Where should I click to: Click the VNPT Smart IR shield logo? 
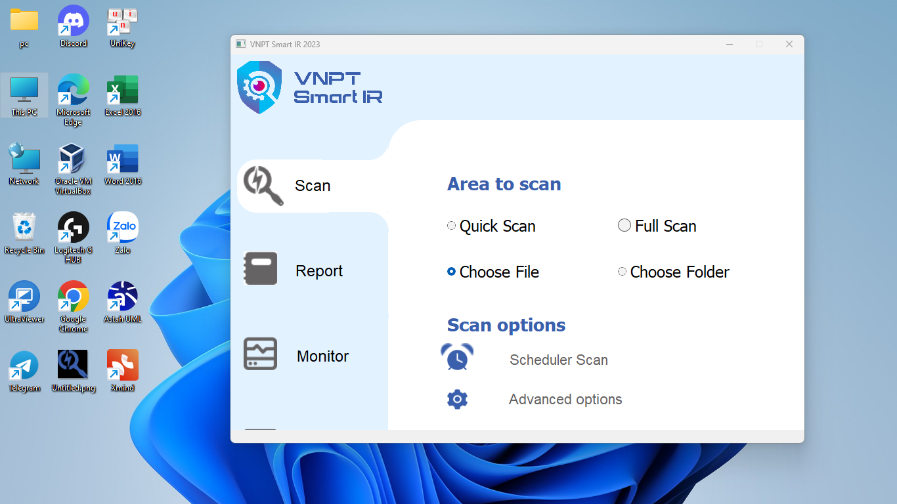259,87
